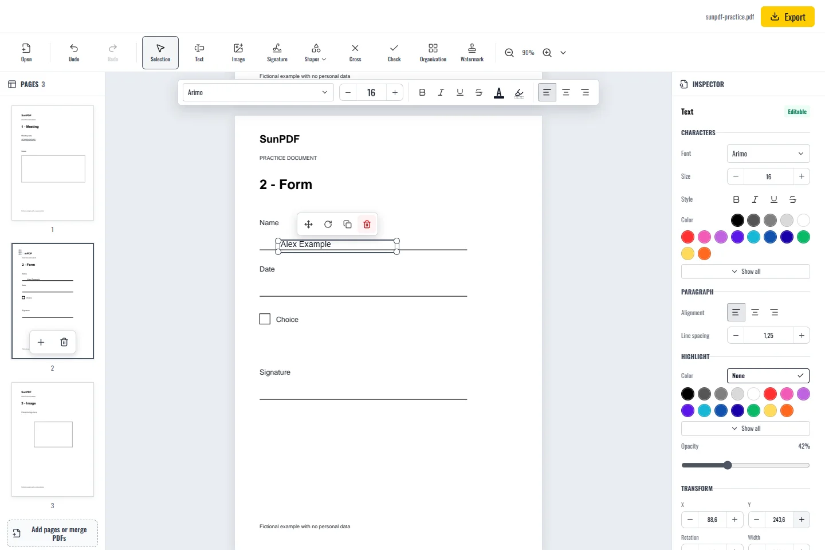Delete the selected text box
The image size is (825, 550).
[367, 224]
